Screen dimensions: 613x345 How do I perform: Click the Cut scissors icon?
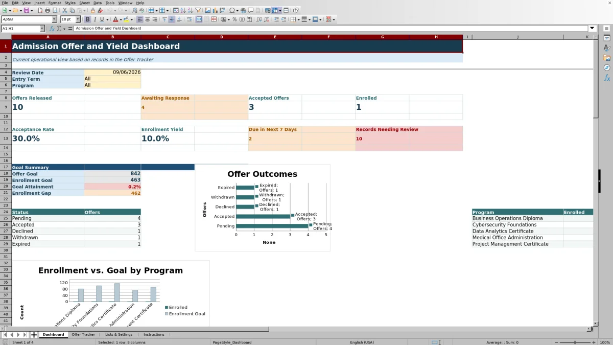[x=65, y=10]
